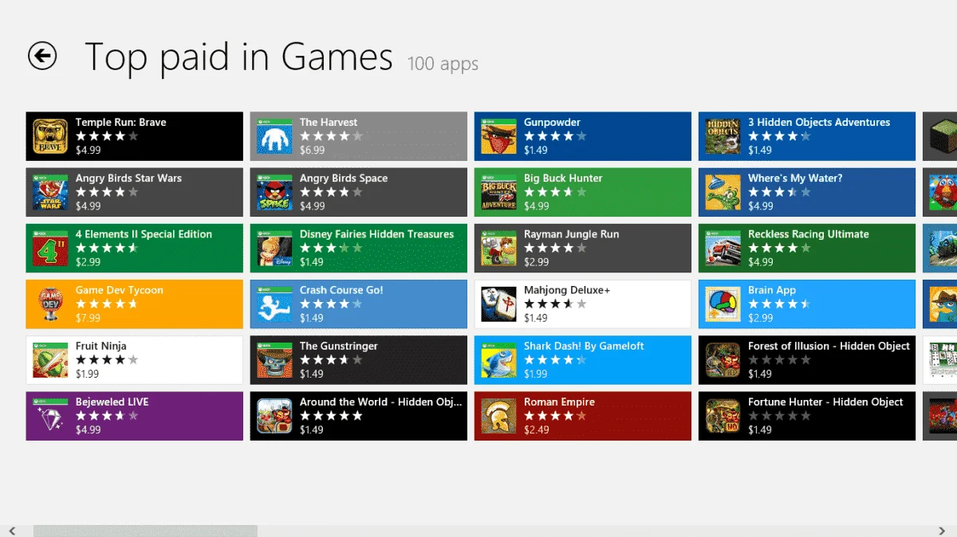
Task: Select the Bejeweled LIVE diamond icon
Action: (x=50, y=415)
